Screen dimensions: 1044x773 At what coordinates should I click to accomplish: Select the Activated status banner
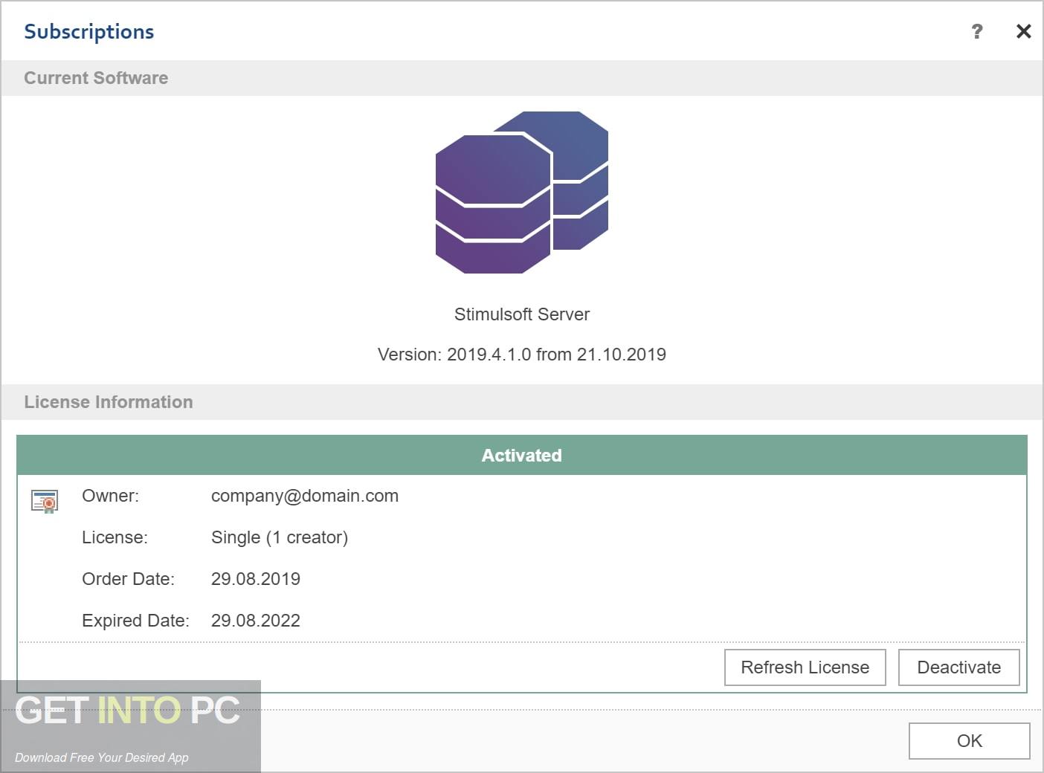pyautogui.click(x=522, y=456)
